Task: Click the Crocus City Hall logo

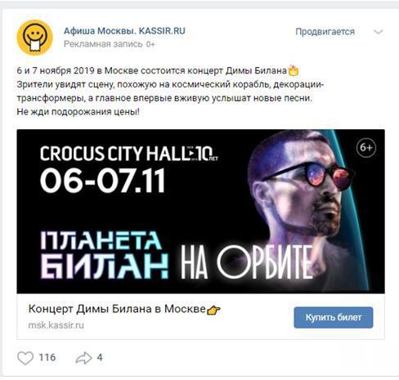Action: point(129,154)
